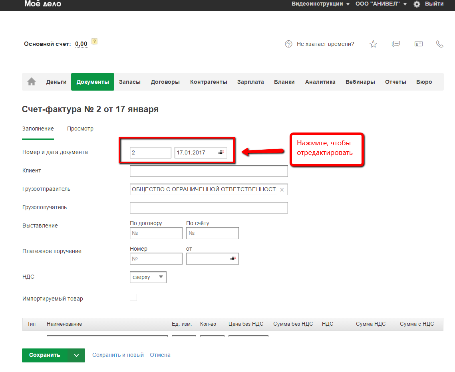Screen dimensions: 455x372
Task: Expand the Сохранить button arrow menu
Action: pyautogui.click(x=77, y=355)
